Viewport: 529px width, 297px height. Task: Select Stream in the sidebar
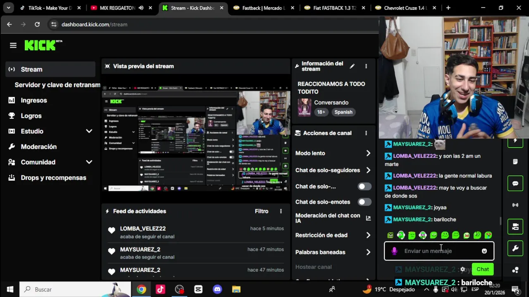tap(50, 69)
